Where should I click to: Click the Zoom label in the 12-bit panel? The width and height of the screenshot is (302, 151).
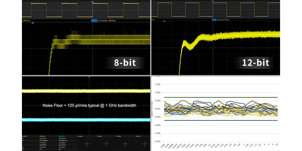(214, 20)
